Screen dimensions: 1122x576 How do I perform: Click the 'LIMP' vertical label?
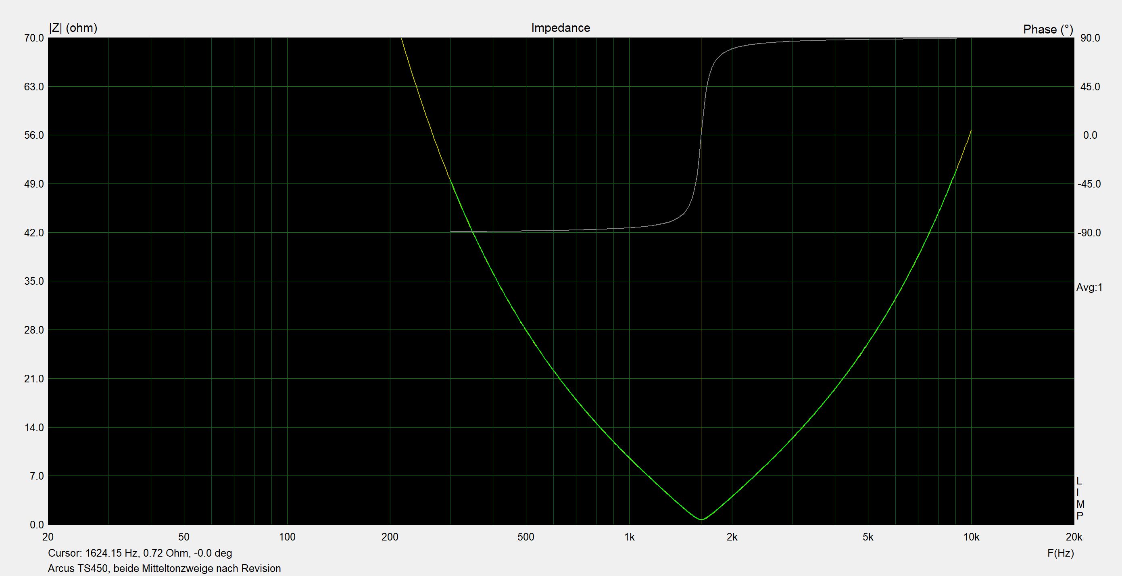[1080, 499]
